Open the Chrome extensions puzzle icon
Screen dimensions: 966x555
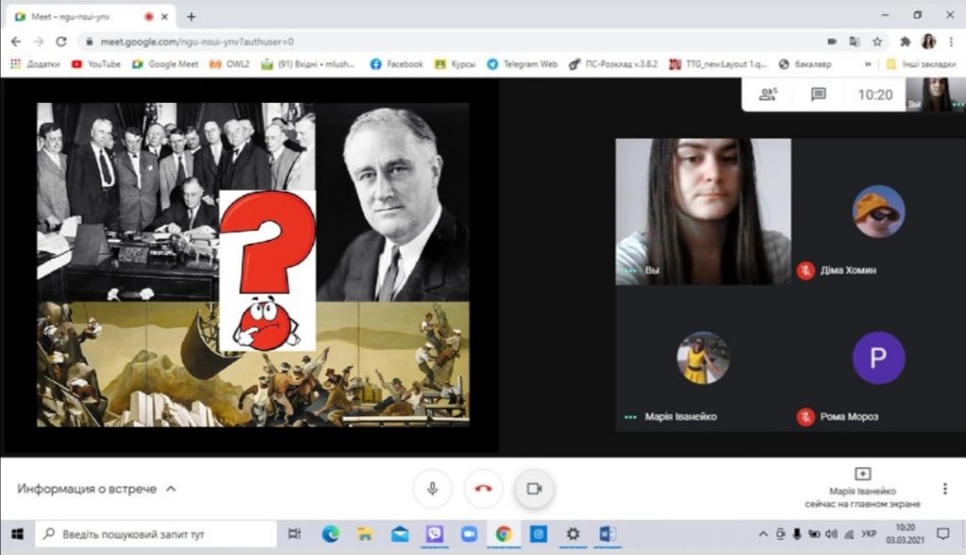point(906,42)
